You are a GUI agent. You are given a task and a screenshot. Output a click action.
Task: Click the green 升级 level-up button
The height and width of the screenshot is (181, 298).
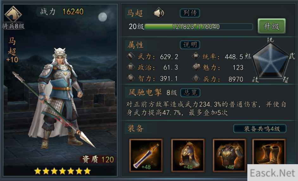point(272,26)
